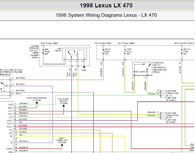
Task: Select the 'PPL' wire label at pin 7
Action: pos(21,122)
